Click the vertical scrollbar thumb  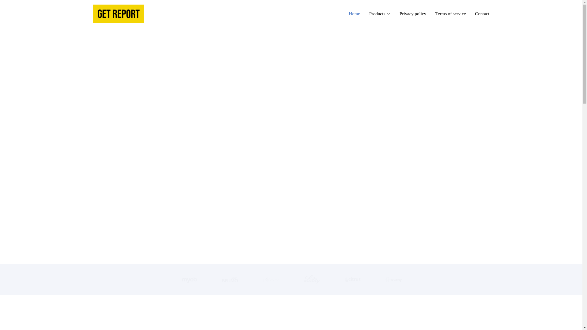(585, 54)
